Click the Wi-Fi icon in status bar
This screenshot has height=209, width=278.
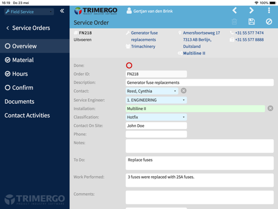[256, 3]
